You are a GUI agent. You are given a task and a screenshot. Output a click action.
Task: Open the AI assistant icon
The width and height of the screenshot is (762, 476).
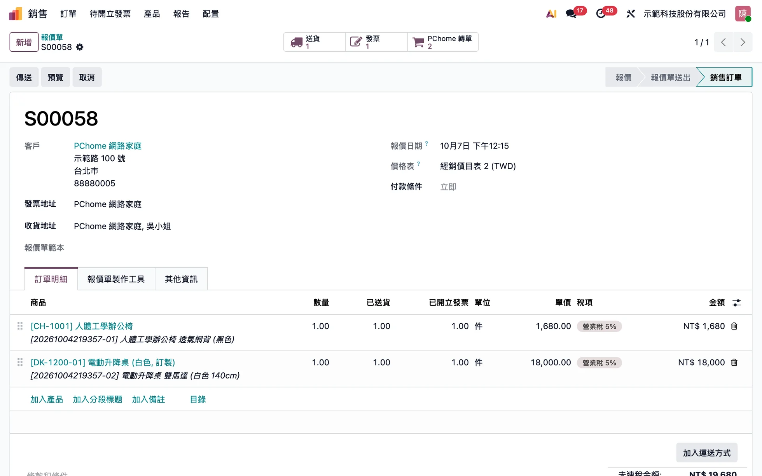(x=551, y=14)
